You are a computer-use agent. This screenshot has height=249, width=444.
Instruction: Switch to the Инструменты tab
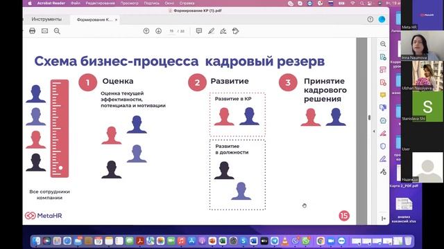[46, 19]
